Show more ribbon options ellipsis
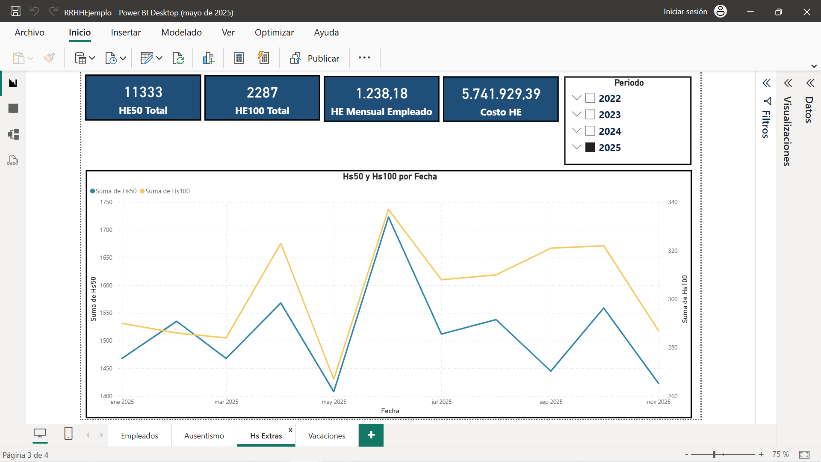Viewport: 821px width, 462px height. click(364, 58)
